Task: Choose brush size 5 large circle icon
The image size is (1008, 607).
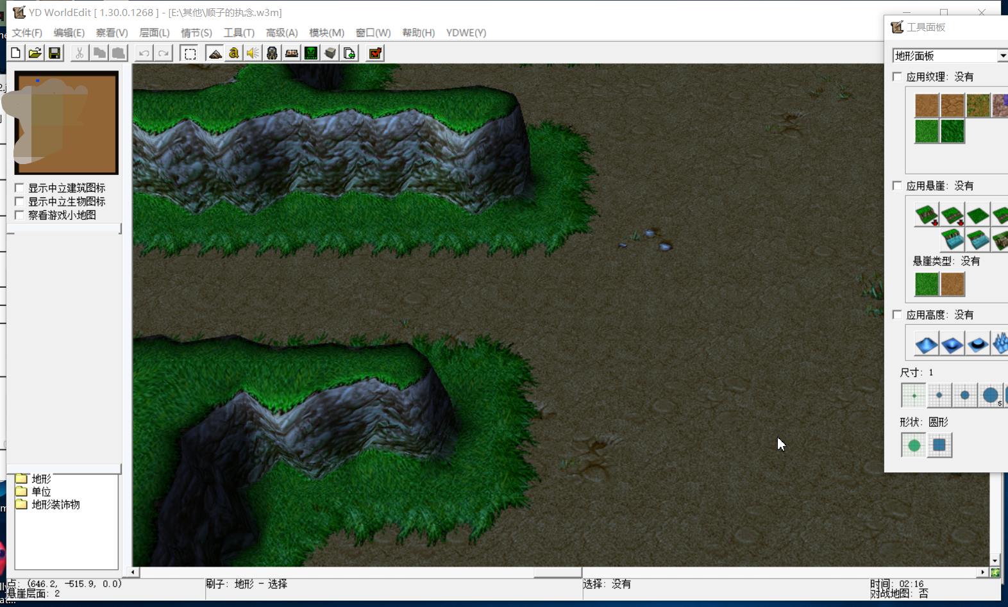Action: coord(991,395)
